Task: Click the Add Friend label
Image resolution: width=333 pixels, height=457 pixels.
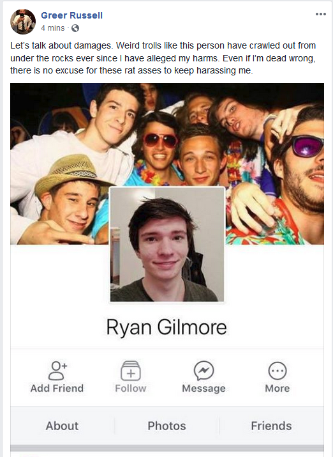Action: (x=57, y=388)
